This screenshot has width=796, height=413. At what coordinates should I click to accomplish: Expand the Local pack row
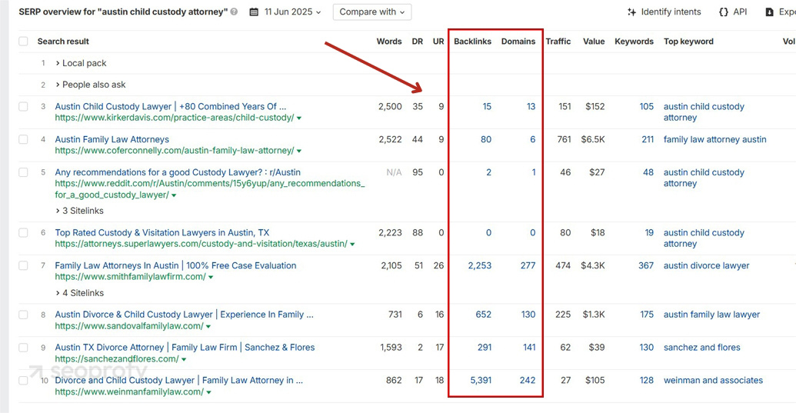click(81, 63)
